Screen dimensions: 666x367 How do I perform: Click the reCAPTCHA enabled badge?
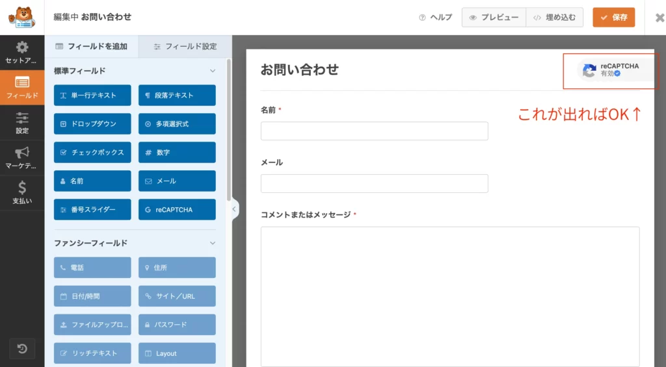point(616,70)
